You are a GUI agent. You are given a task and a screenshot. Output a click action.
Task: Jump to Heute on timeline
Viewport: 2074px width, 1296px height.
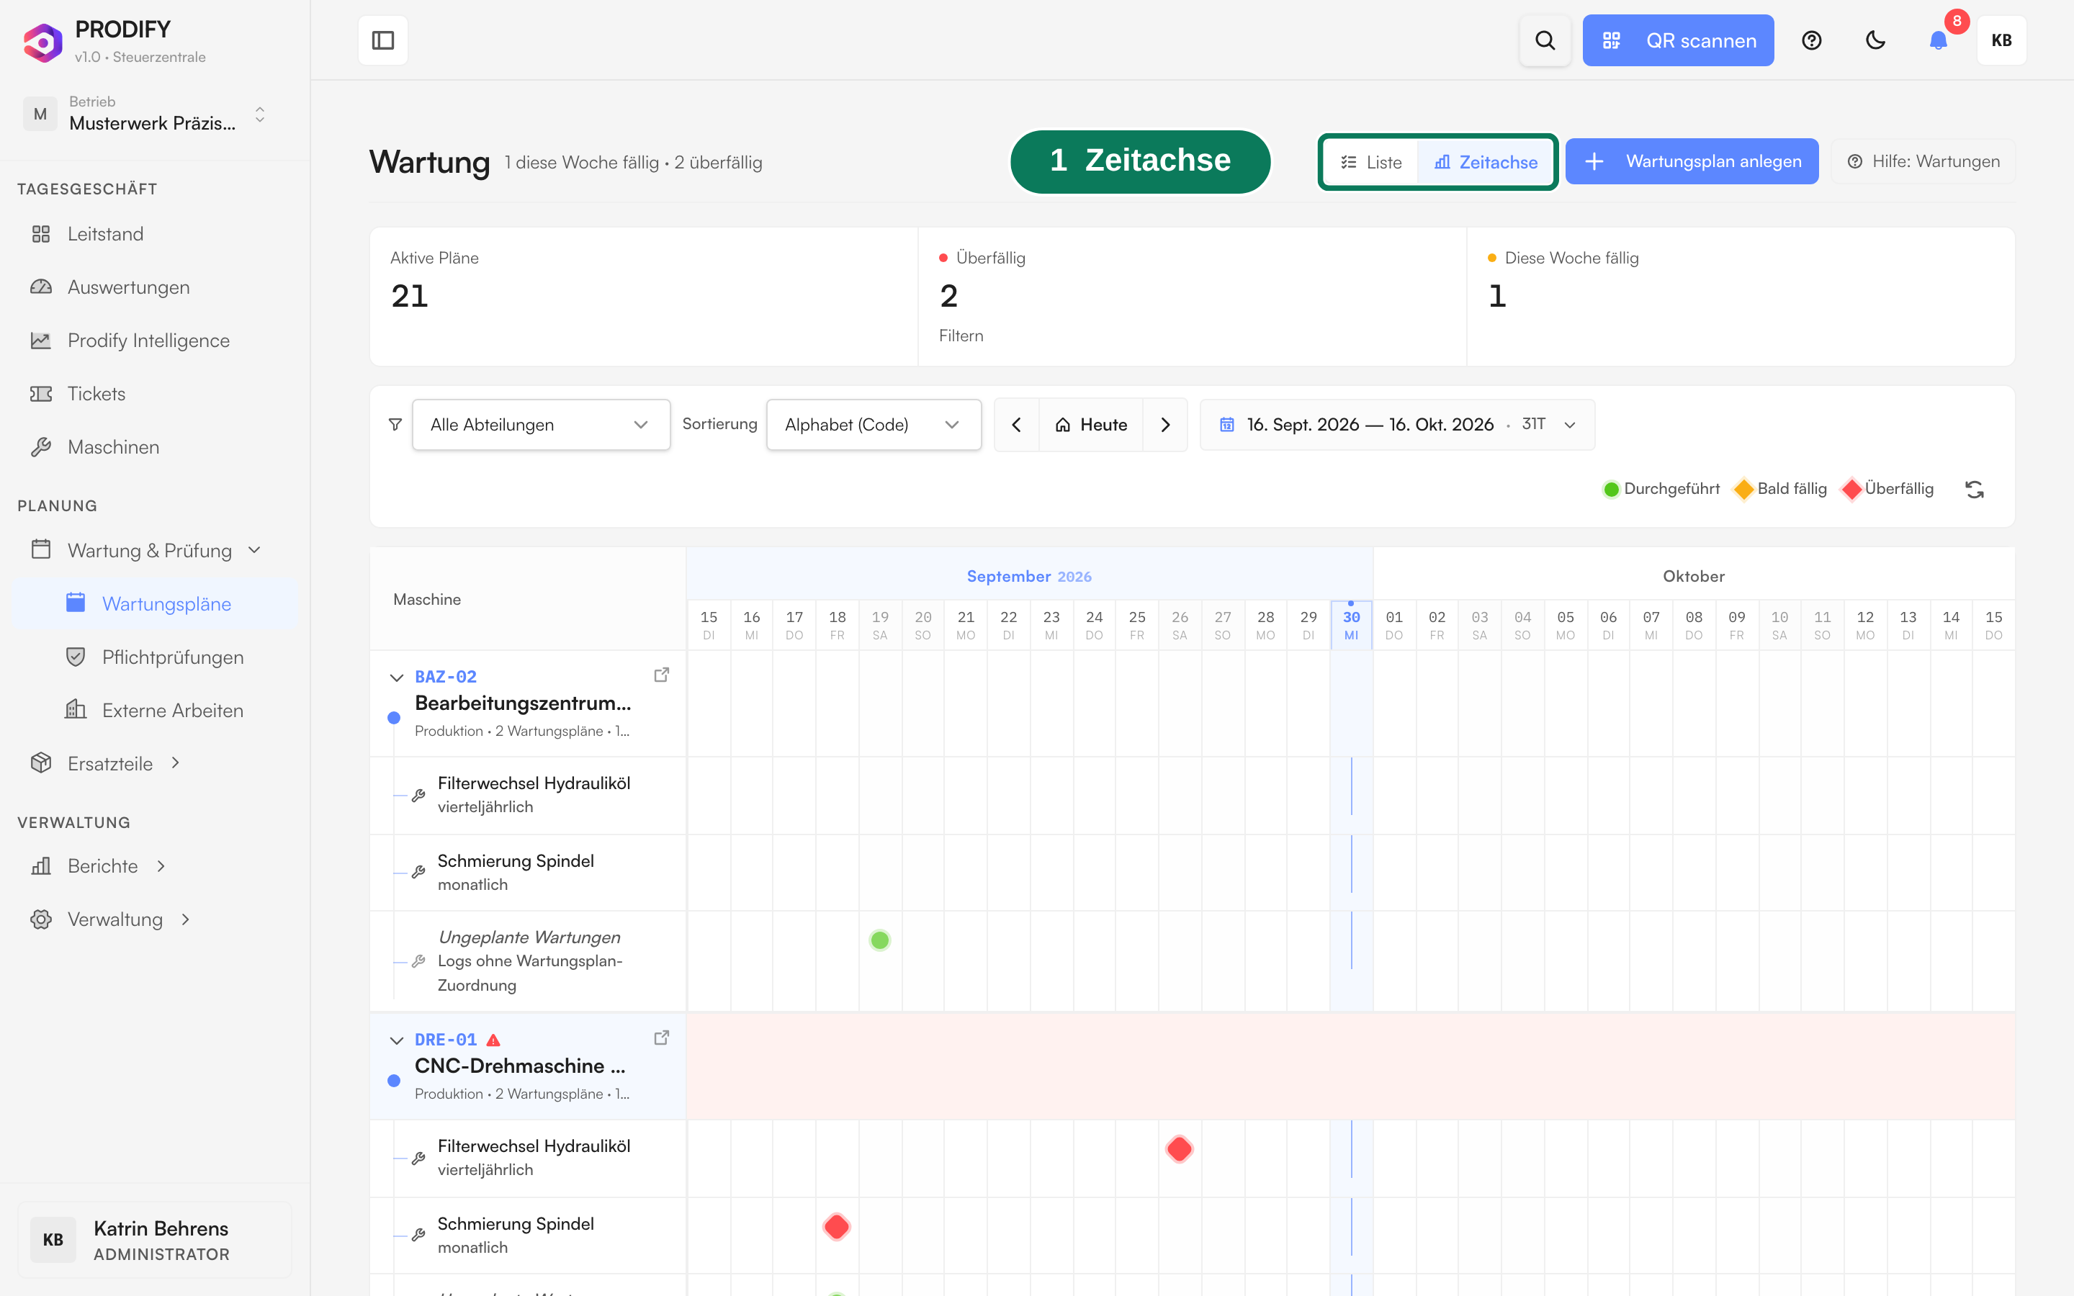click(x=1091, y=424)
